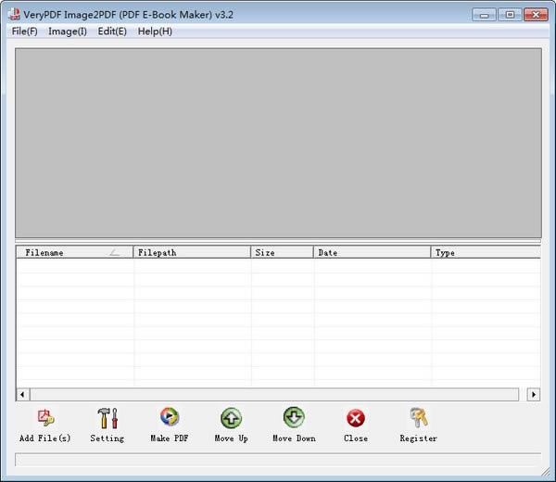Click the Add File(s) icon
556x482 pixels.
click(45, 418)
